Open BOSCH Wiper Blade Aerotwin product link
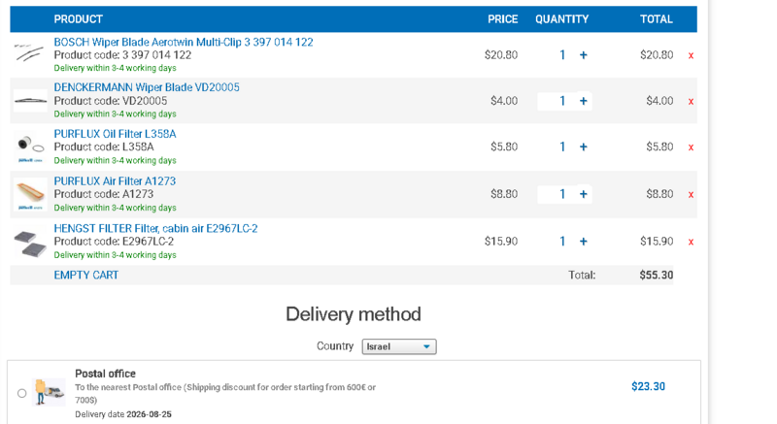The height and width of the screenshot is (424, 777). pos(184,42)
